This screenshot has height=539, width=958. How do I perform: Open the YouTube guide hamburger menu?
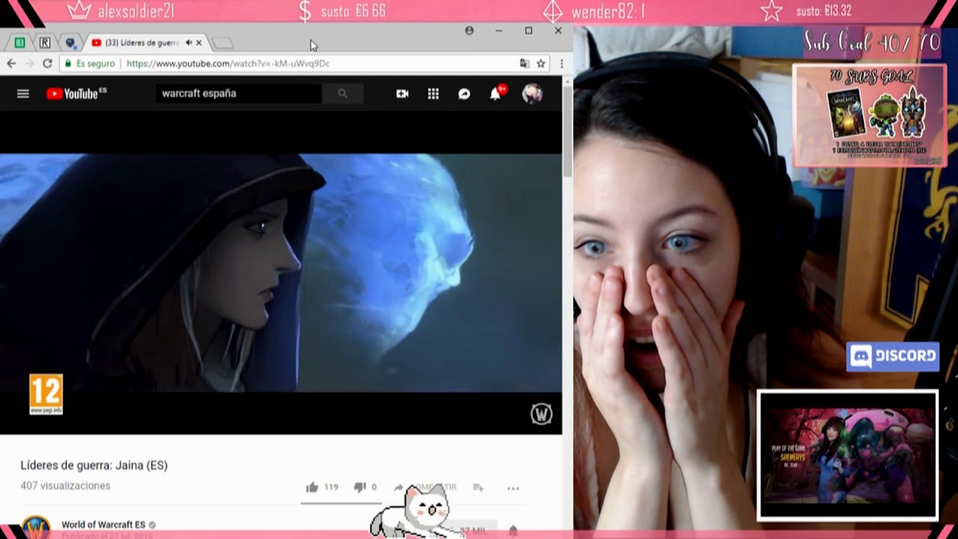click(23, 94)
